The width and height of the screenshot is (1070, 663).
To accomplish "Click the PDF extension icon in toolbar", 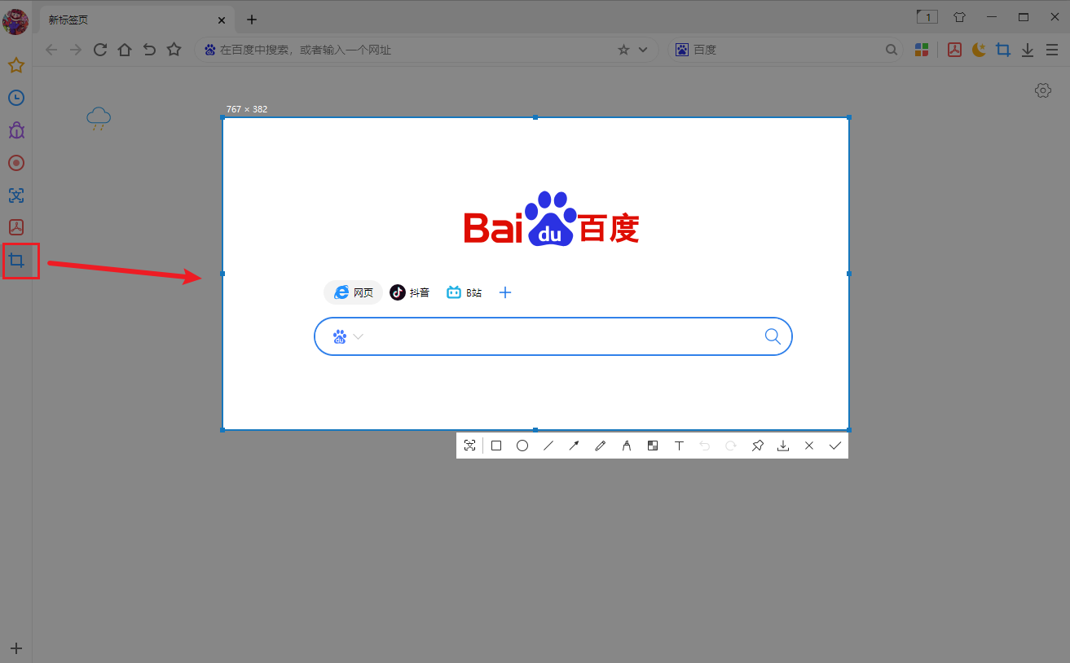I will [954, 50].
